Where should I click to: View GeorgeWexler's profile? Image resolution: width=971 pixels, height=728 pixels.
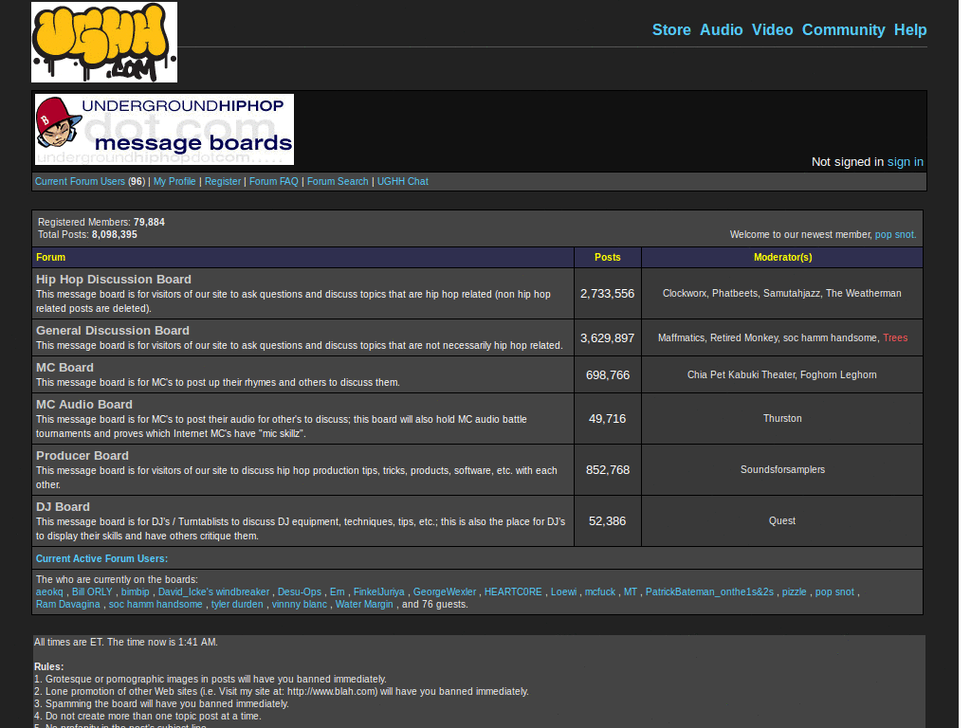coord(445,591)
